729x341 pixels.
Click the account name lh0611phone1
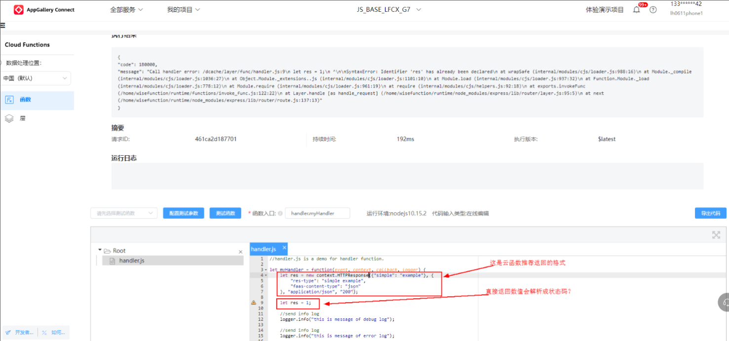coord(686,13)
